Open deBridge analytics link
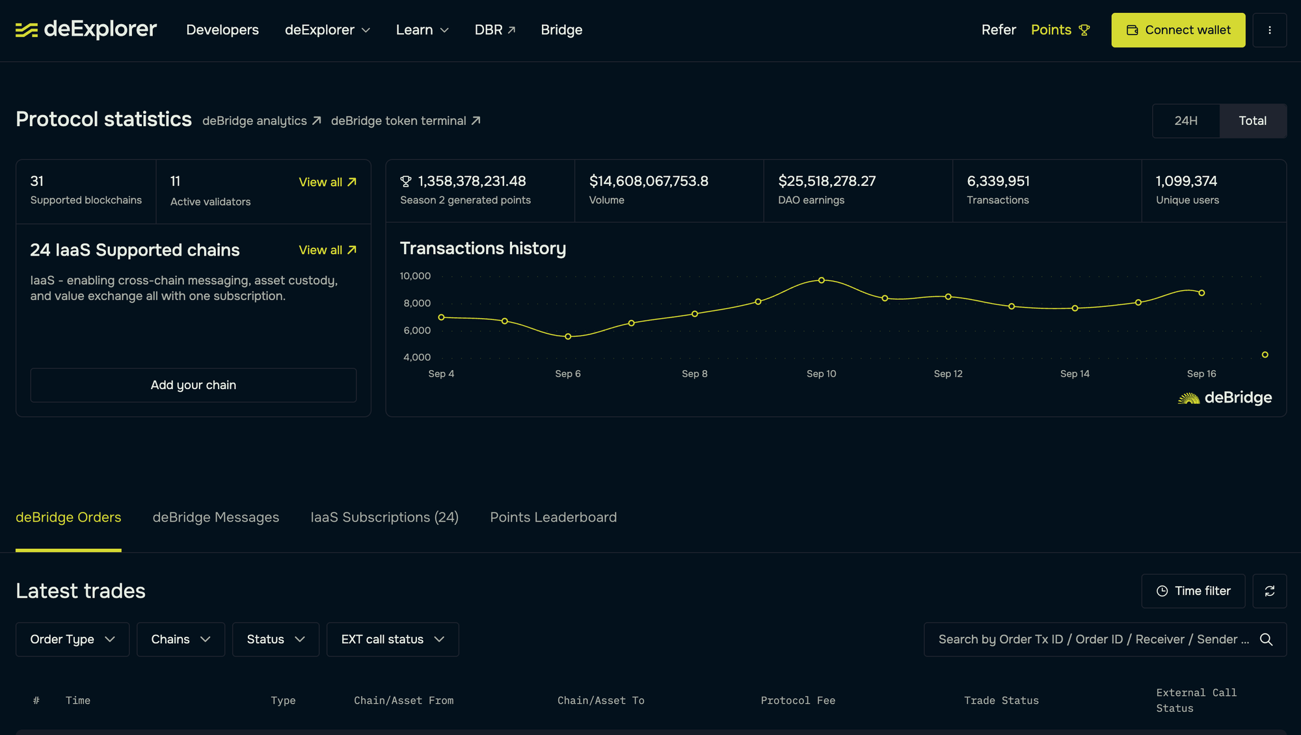Screen dimensions: 1301x735 click(262, 121)
